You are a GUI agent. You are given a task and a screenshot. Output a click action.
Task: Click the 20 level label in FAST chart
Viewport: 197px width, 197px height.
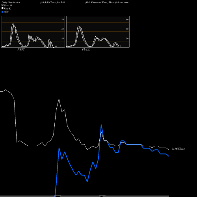point(63,38)
